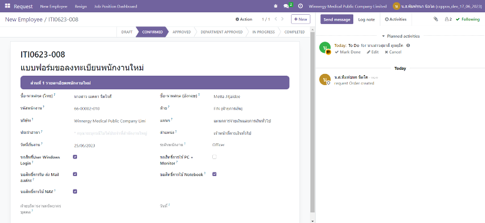
Task: Click the record title ITI0623-008
Action: tap(43, 55)
